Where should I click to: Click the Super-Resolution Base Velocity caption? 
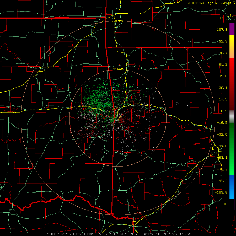point(119,234)
